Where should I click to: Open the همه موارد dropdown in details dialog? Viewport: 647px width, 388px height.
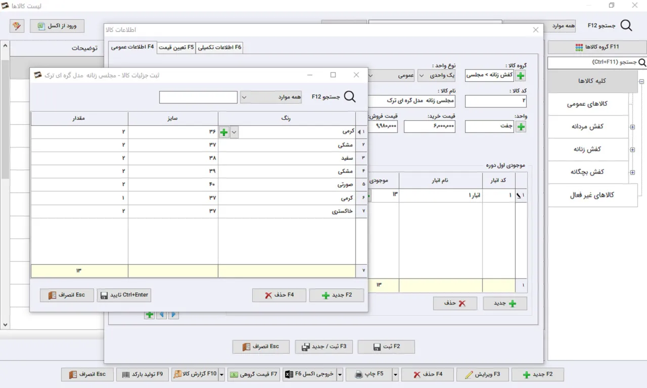coord(271,97)
